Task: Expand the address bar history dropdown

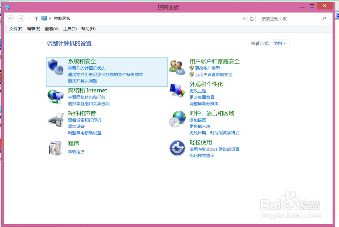Action: coord(244,19)
